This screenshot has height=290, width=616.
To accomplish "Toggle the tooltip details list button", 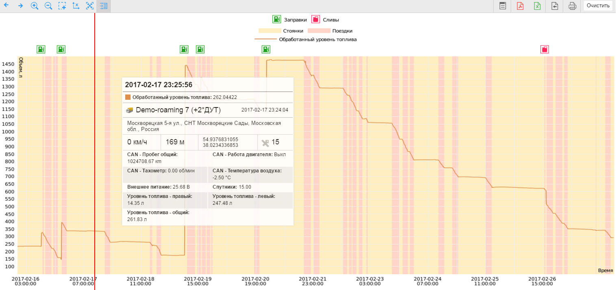I will [x=103, y=6].
